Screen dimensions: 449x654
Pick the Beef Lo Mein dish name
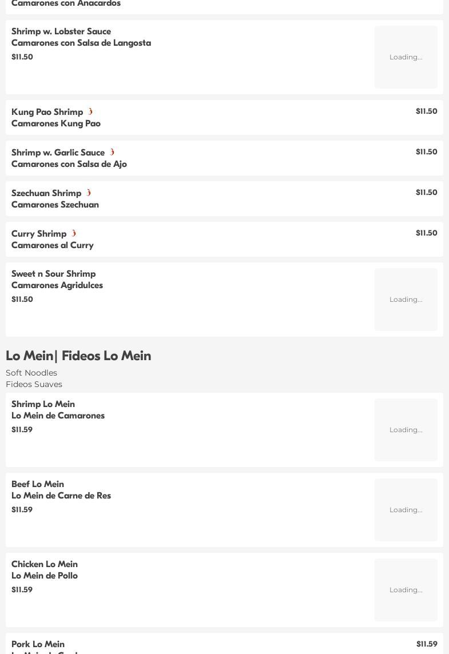(38, 484)
